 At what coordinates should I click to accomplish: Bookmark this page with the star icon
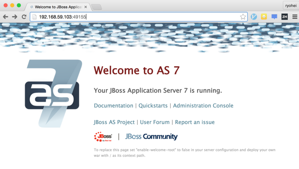243,17
